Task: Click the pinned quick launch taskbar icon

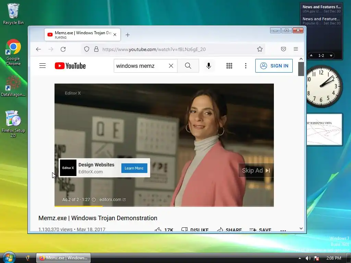Action: 27,258
